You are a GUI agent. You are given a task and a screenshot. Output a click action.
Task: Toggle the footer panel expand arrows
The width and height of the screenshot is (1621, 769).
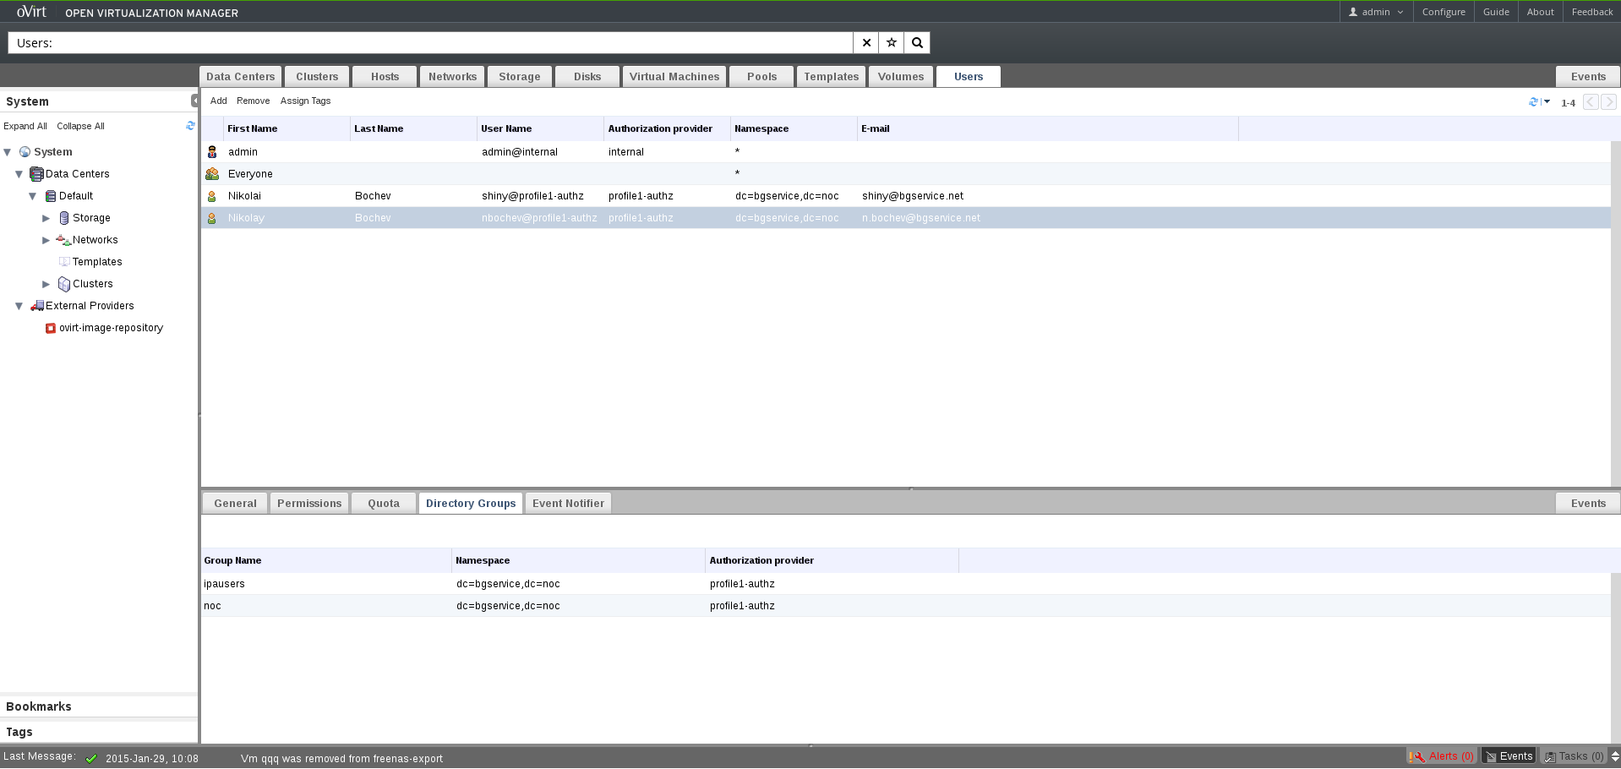click(1614, 756)
